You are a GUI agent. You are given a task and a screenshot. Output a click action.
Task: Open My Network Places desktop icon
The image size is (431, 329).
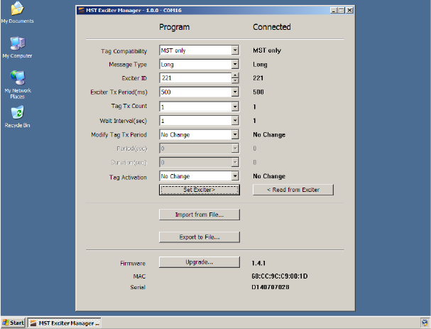click(18, 85)
